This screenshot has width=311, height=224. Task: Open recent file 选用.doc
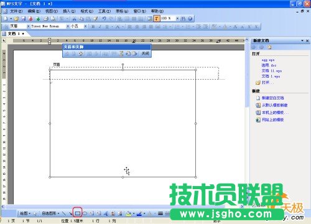[269, 65]
